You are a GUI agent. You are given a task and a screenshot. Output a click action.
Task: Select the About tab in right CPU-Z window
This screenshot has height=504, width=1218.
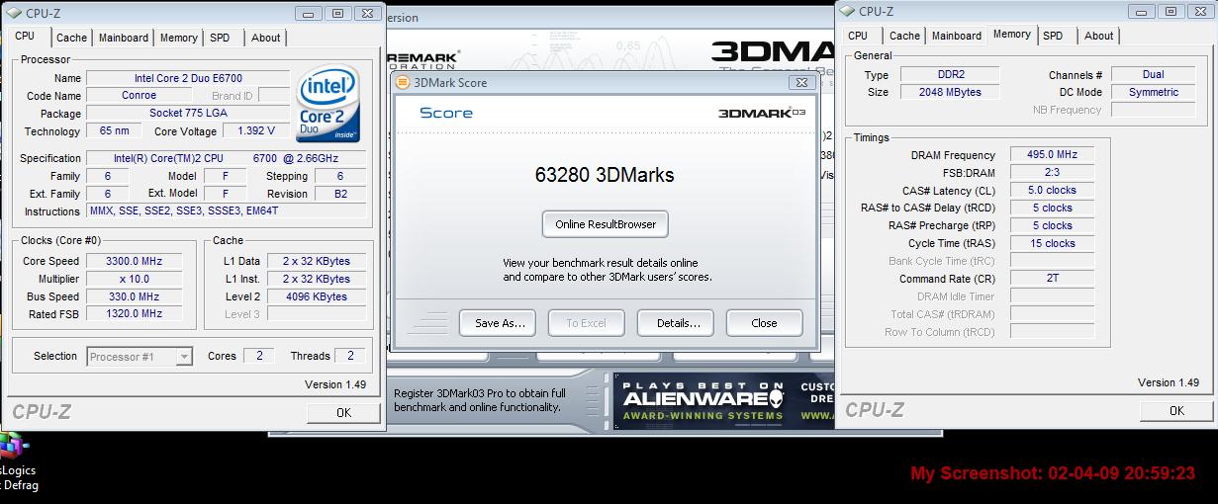click(1098, 36)
